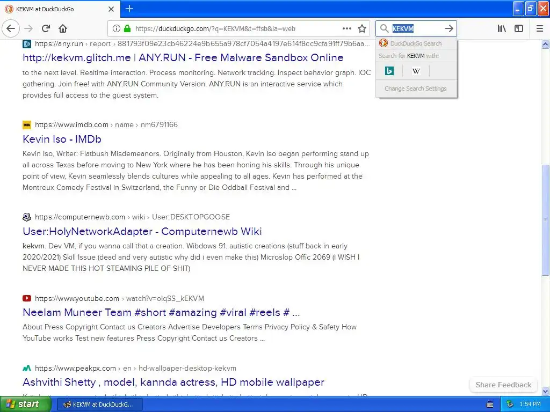The image size is (550, 412).
Task: Click peakpx.com hd-wallpaper-desktop-kekvm URL
Action: (x=135, y=368)
